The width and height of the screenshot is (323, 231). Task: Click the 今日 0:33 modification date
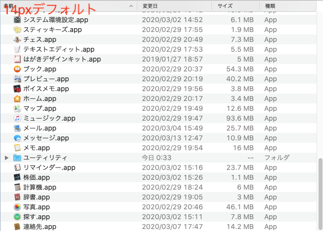tap(157, 158)
